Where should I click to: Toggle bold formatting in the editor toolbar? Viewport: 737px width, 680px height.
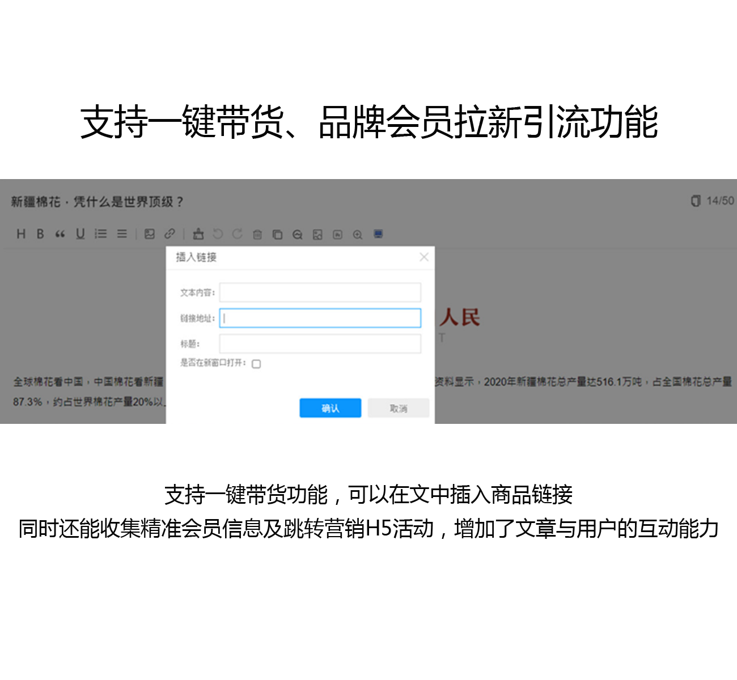click(x=40, y=234)
